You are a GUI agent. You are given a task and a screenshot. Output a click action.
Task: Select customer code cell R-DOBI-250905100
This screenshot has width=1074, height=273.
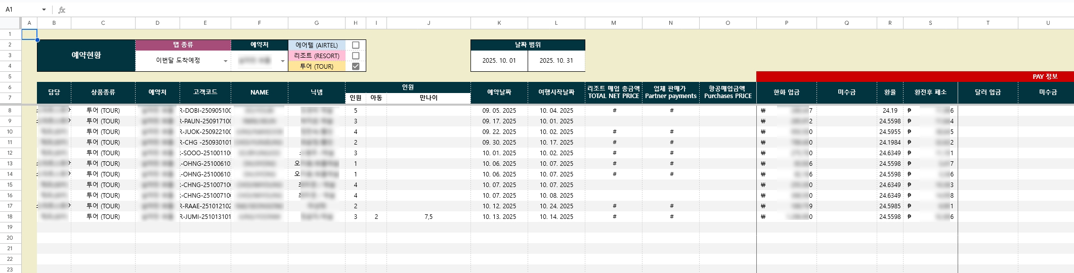pyautogui.click(x=205, y=110)
